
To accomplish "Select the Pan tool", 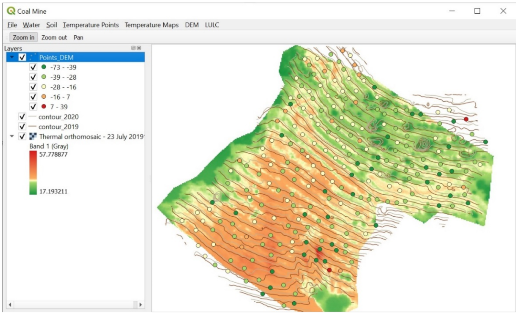I will (x=78, y=37).
